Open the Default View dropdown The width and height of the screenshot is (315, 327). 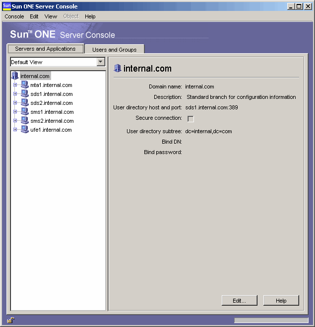point(101,62)
